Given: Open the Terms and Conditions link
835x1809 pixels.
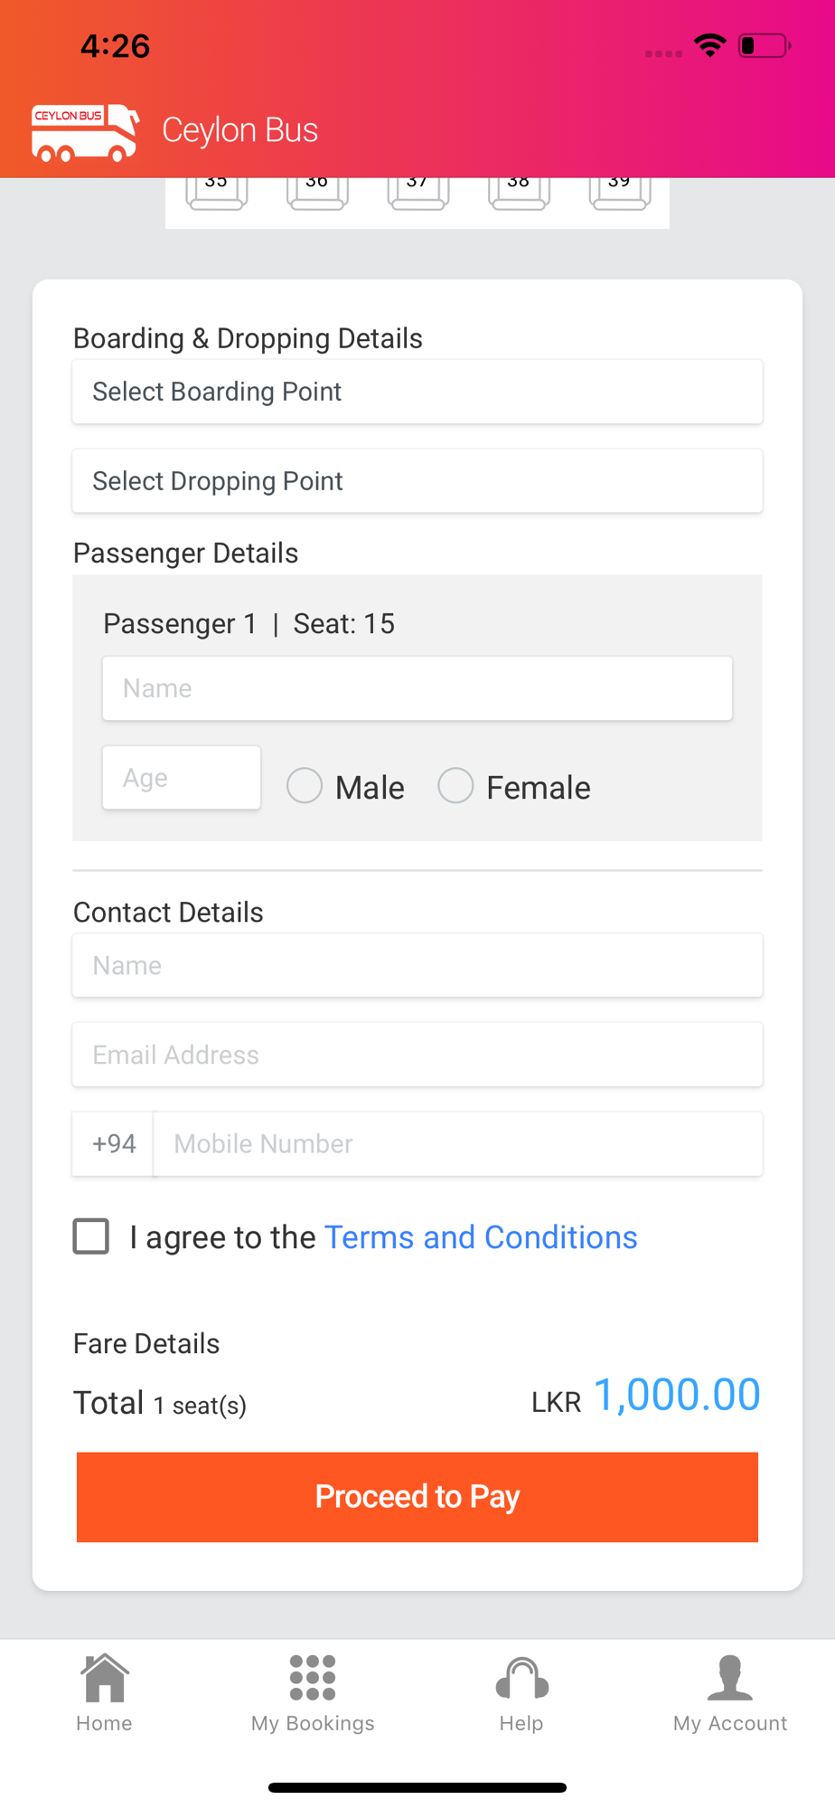Looking at the screenshot, I should (x=481, y=1237).
